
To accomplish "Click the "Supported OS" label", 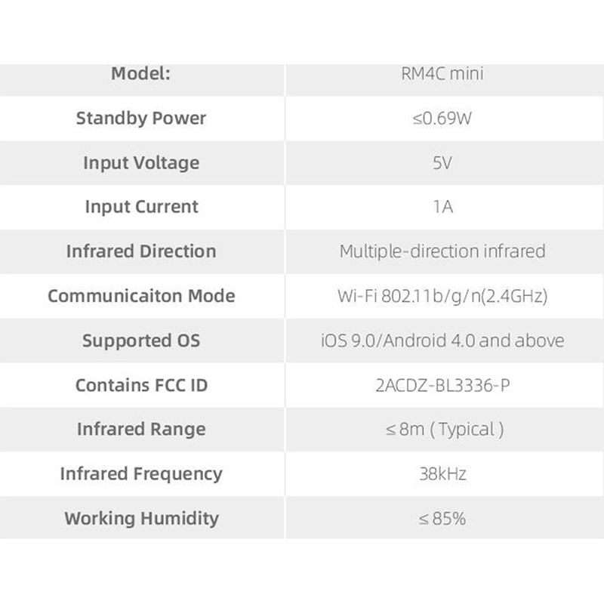I will pyautogui.click(x=141, y=341).
